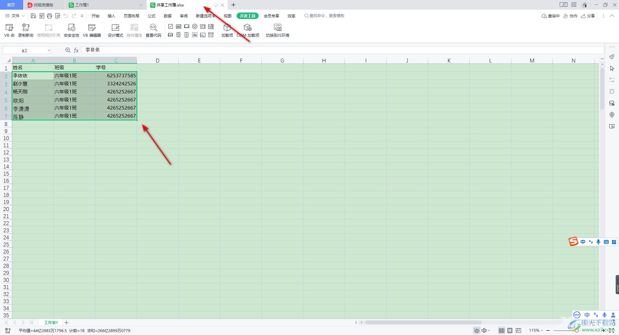Click the 查找命令 search box
The width and height of the screenshot is (619, 335).
[324, 16]
